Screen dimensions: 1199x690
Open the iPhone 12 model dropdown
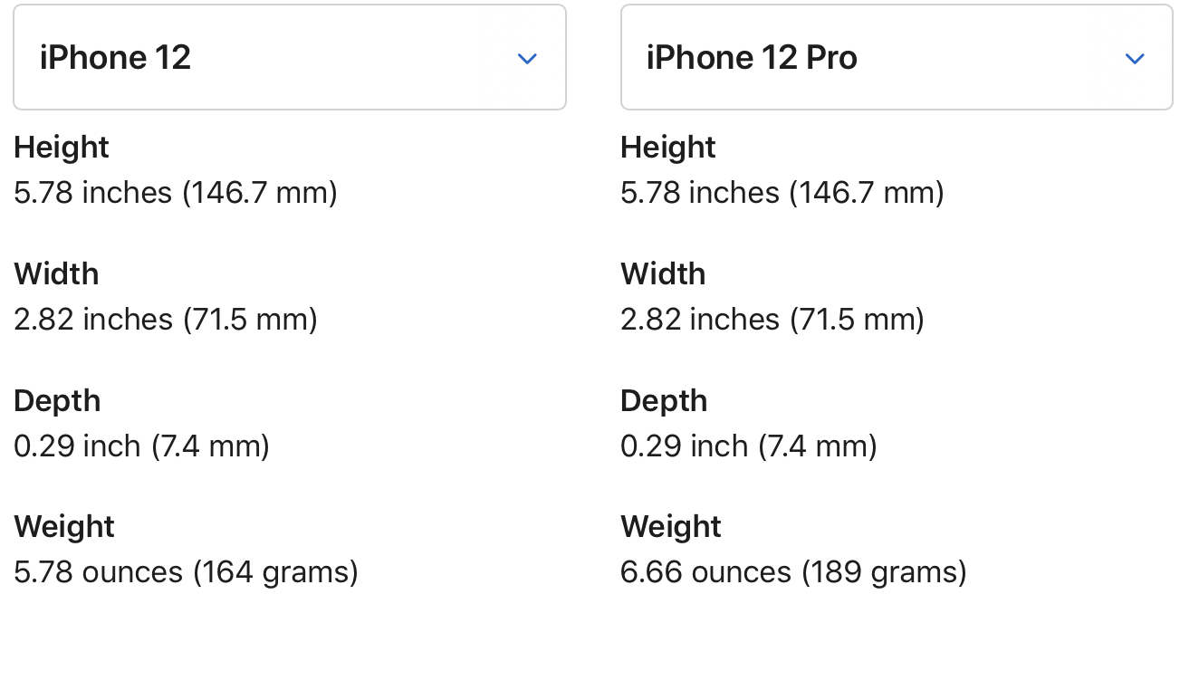(x=290, y=57)
